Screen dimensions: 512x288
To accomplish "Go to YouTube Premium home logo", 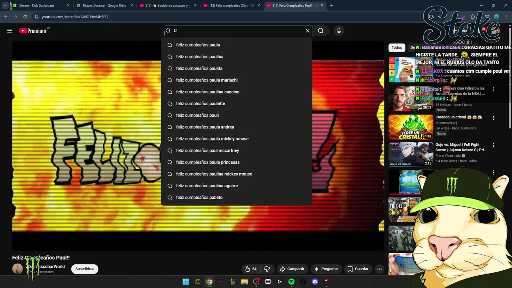I will coord(33,31).
